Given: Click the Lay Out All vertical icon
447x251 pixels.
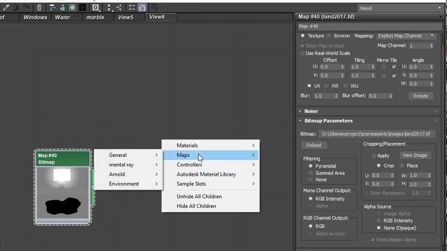Looking at the screenshot, I should click(109, 8).
